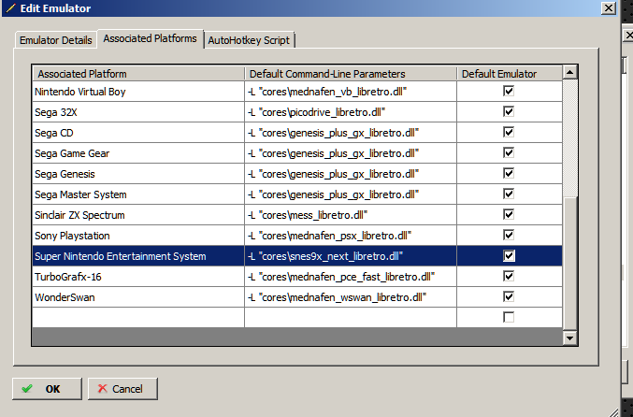This screenshot has width=633, height=417.
Task: Select the Associated Platforms tab
Action: [x=151, y=38]
